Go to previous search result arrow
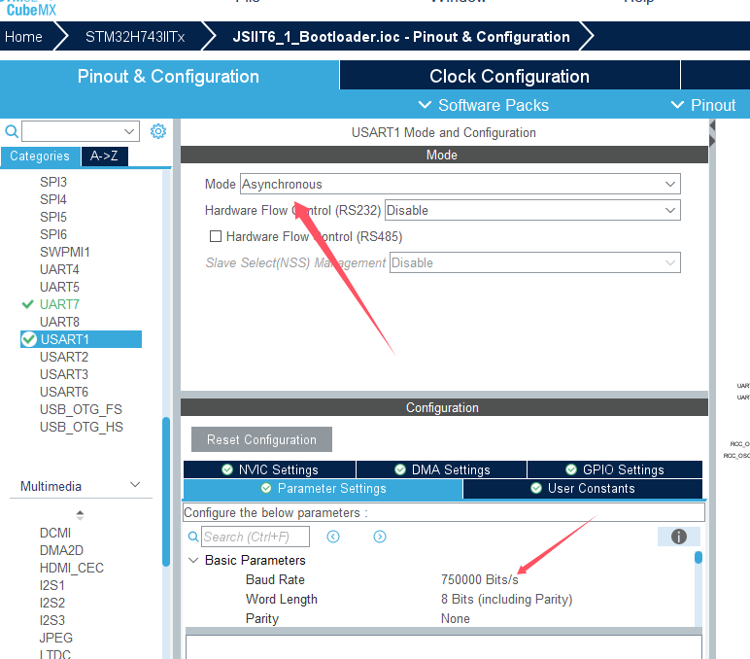This screenshot has width=750, height=659. (x=333, y=537)
